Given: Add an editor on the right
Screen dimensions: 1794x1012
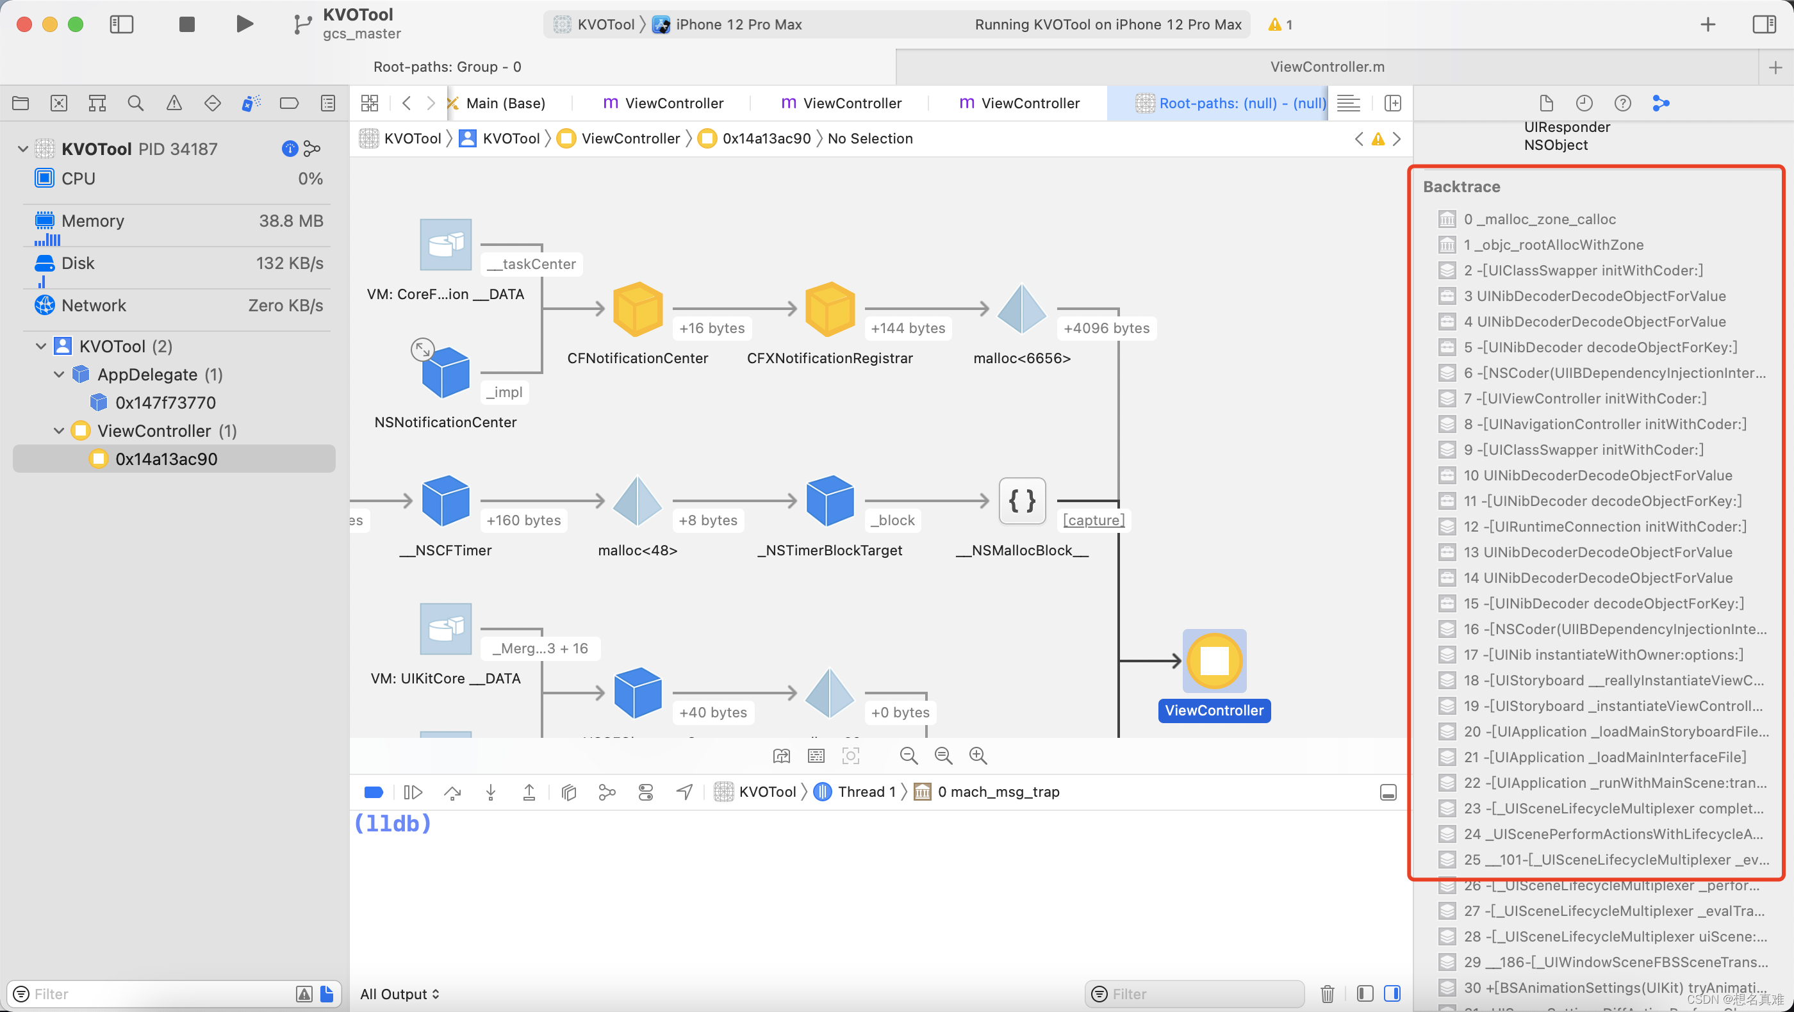Looking at the screenshot, I should tap(1392, 104).
